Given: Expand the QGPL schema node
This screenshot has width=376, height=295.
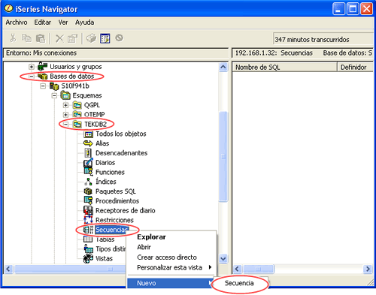Looking at the screenshot, I should [65, 105].
